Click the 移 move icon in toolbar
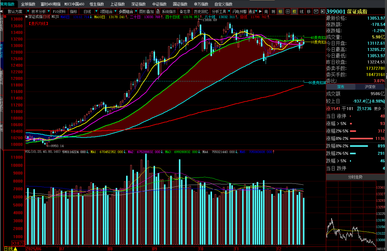 point(309,12)
